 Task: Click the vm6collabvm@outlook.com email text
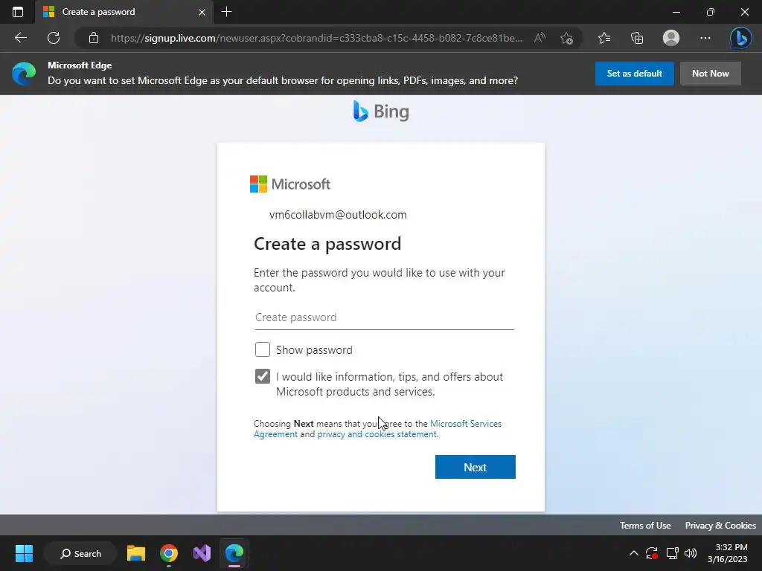pos(338,215)
